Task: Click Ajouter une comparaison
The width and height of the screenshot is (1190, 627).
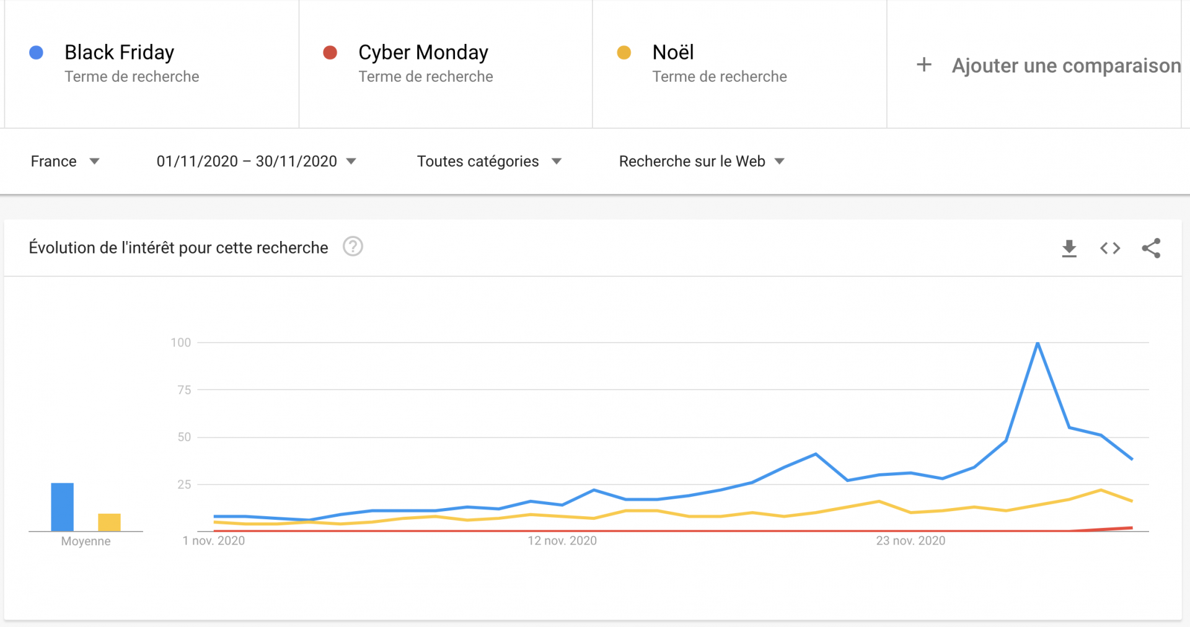Action: tap(1066, 65)
